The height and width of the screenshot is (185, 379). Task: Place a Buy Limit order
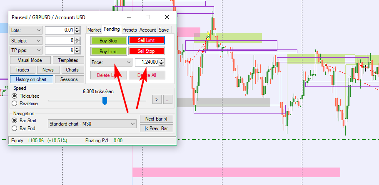pyautogui.click(x=108, y=51)
